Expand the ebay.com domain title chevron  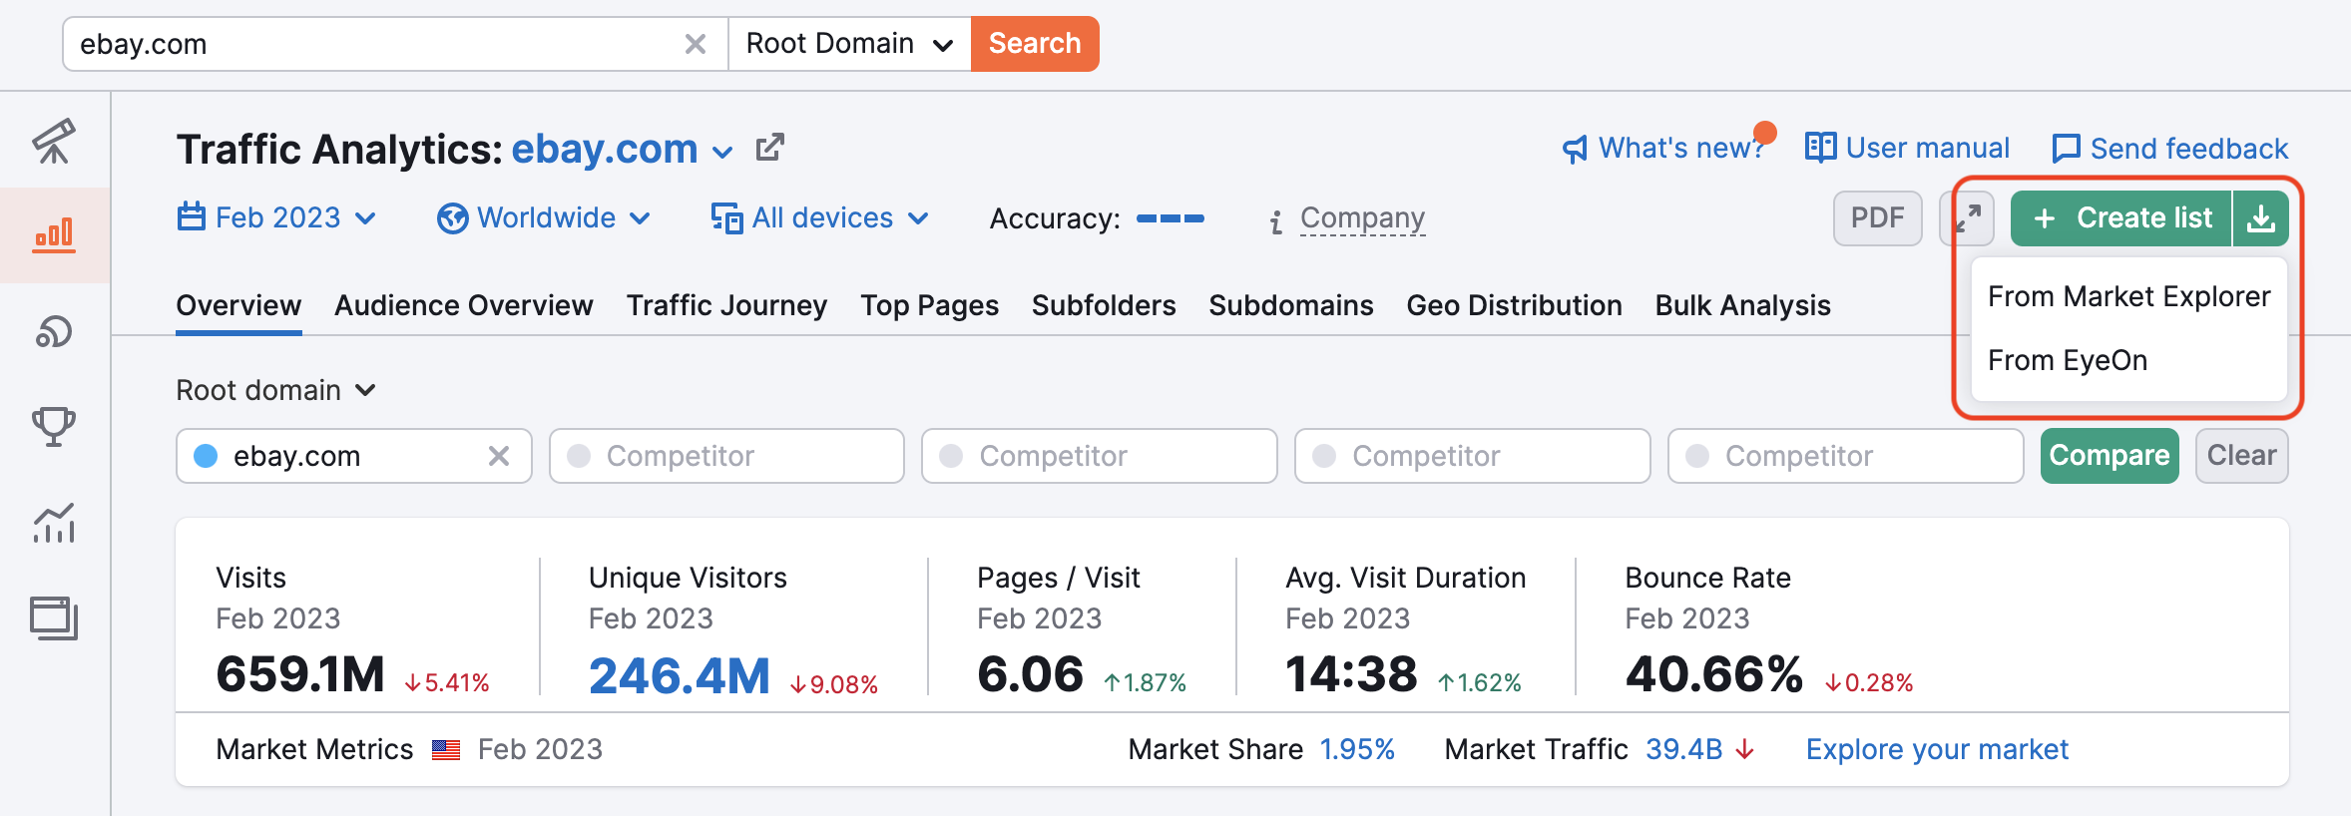[722, 153]
